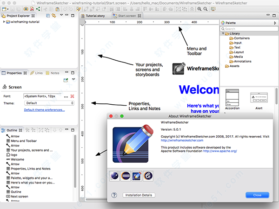The width and height of the screenshot is (279, 209).
Task: Open Project Explorer view menu triangle
Action: coord(61,15)
